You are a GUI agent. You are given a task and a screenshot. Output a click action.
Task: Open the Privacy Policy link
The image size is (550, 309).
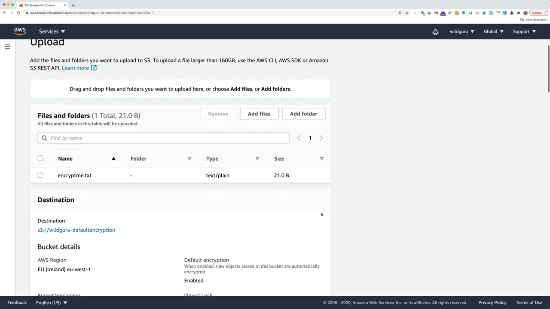click(492, 303)
